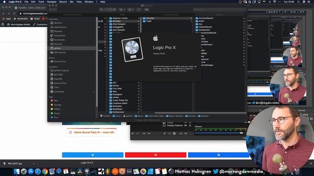Screen dimensions: 314x176
Task: Open the App Store icon in the Dock
Action: [30, 172]
